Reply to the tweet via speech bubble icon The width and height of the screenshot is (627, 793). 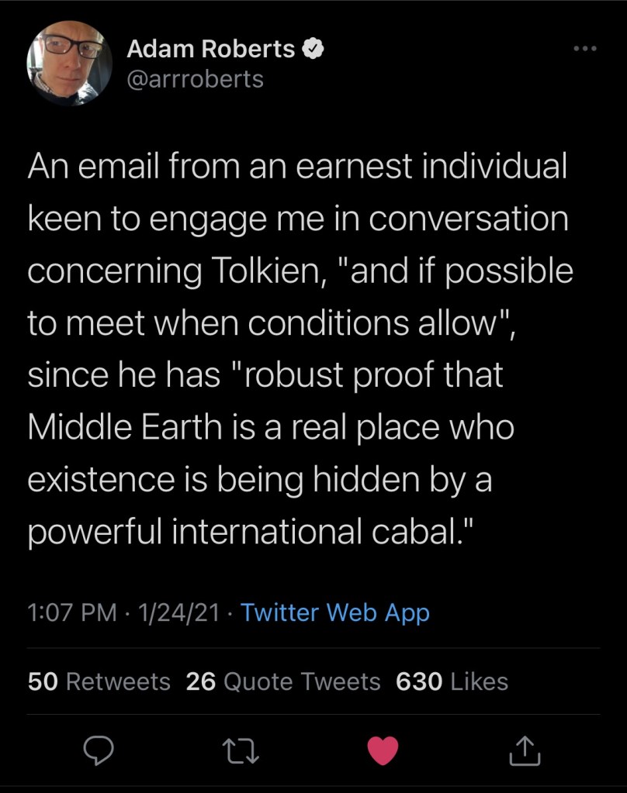click(99, 750)
